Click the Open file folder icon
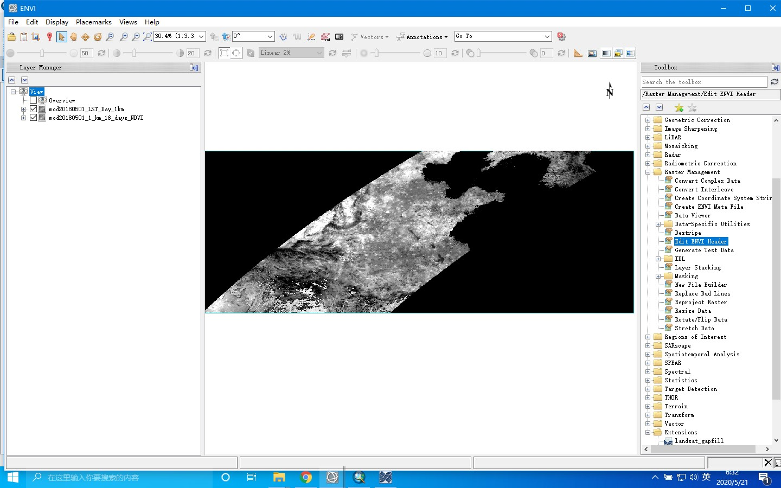Viewport: 781px width, 488px height. click(x=11, y=37)
